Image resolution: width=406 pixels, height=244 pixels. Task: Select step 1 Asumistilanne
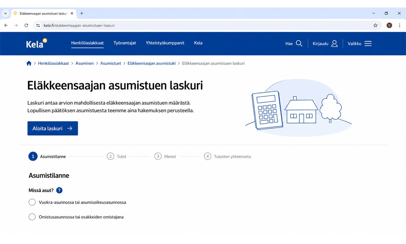[x=47, y=157]
